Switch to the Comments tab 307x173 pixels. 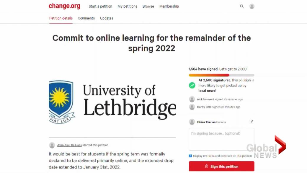coord(86,18)
